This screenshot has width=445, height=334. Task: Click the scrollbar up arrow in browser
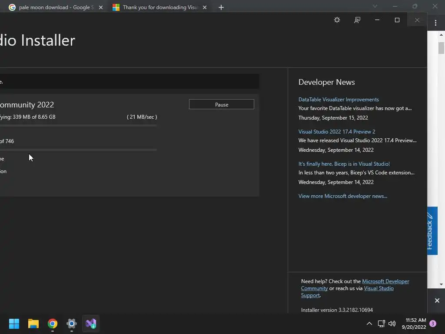coord(441,35)
